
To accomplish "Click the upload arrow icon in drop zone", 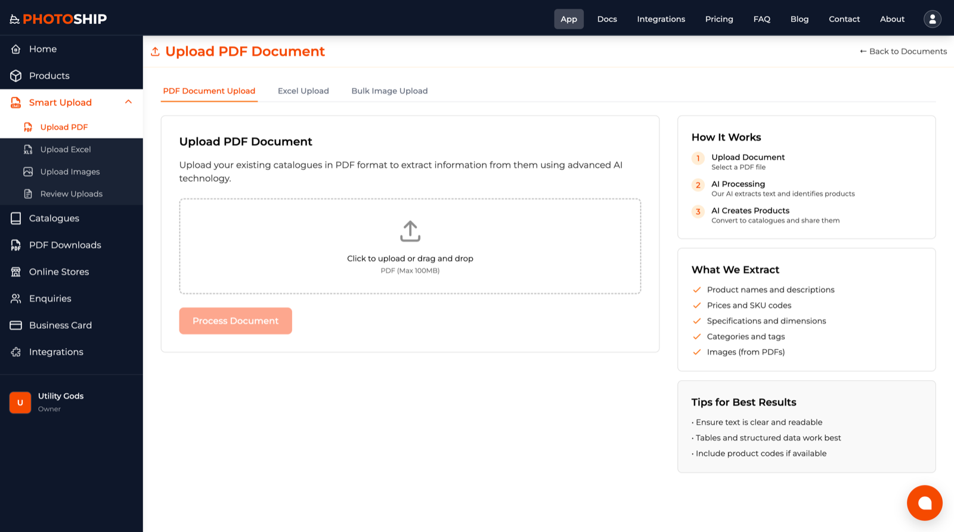I will tap(410, 231).
